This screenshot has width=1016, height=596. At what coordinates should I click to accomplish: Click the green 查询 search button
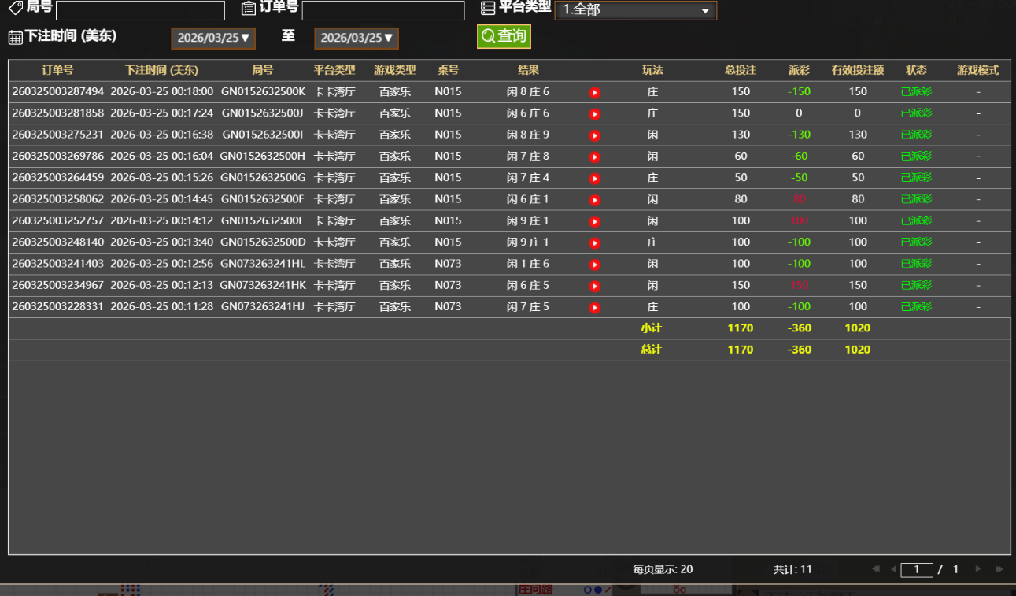coord(504,36)
